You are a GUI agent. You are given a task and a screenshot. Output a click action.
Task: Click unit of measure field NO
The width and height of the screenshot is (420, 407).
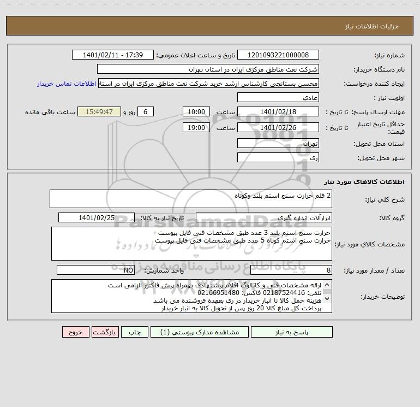[95, 270]
